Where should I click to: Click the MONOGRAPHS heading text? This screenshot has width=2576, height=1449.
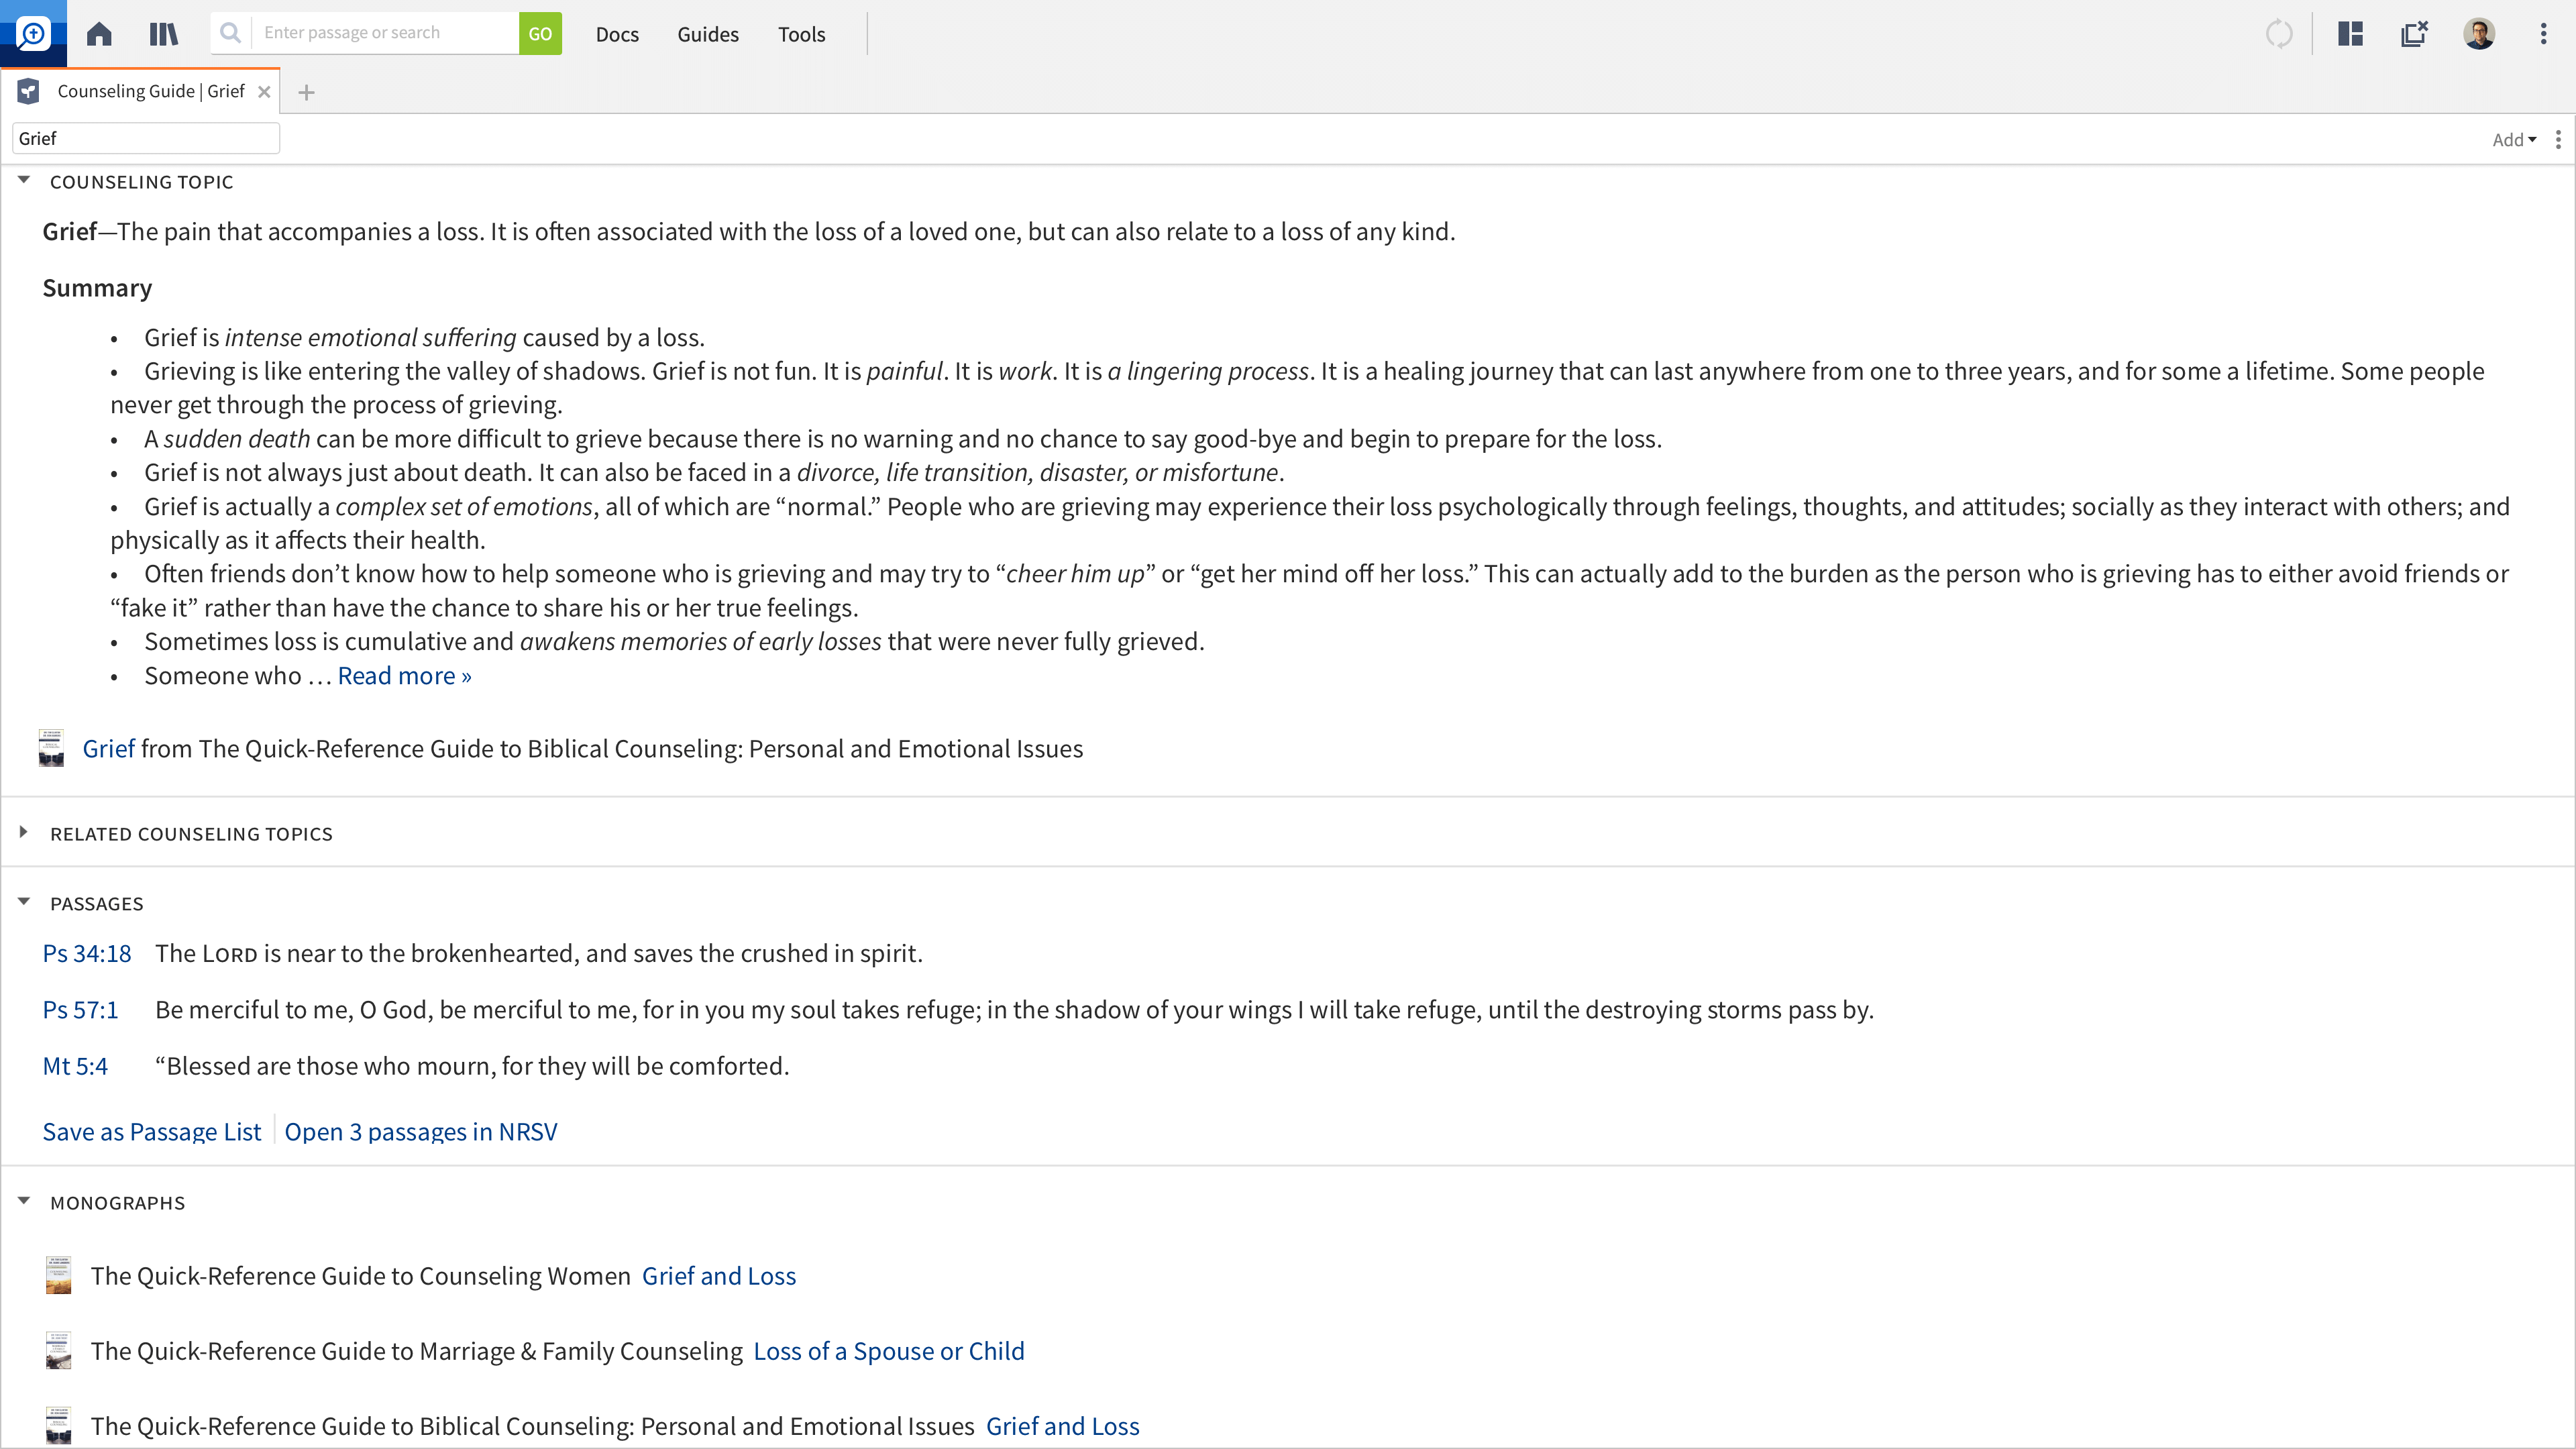[x=118, y=1203]
